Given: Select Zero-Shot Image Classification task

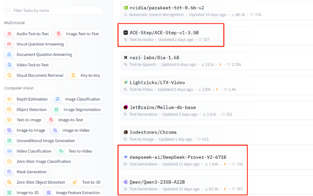Looking at the screenshot, I should coord(39,161).
